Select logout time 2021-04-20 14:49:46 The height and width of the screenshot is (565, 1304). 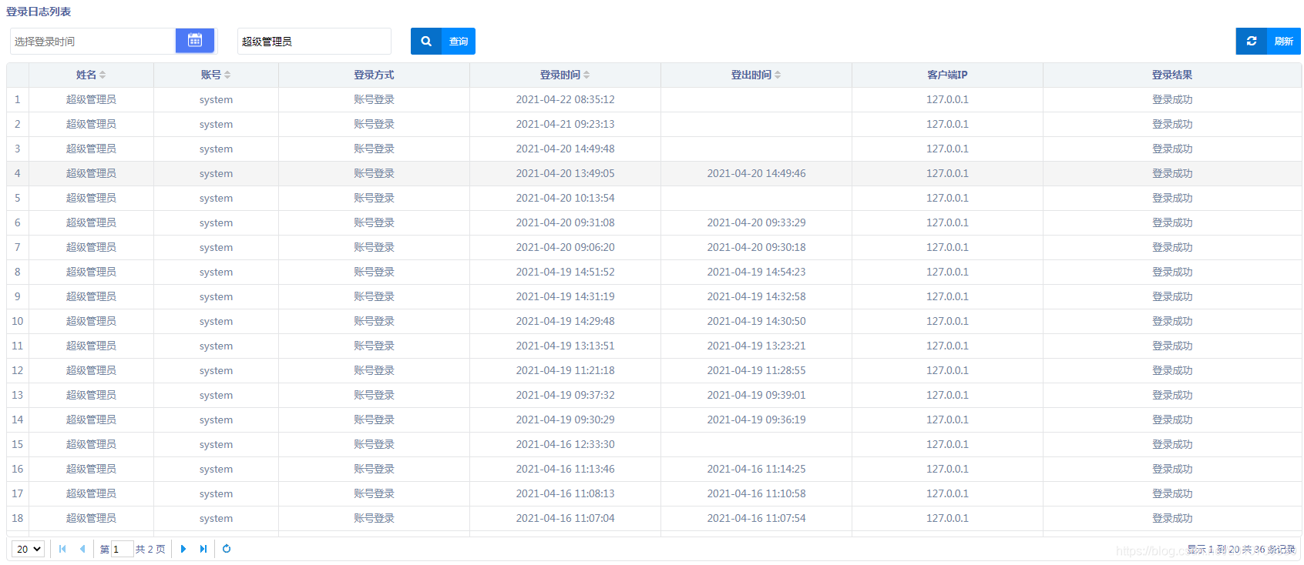point(756,173)
